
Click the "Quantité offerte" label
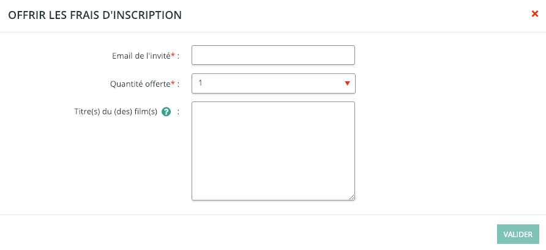140,84
